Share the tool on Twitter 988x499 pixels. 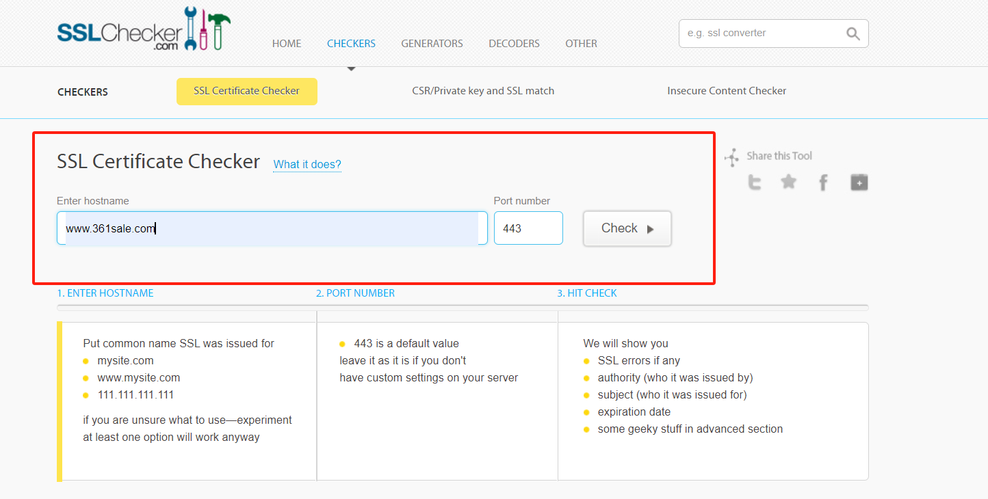(755, 183)
